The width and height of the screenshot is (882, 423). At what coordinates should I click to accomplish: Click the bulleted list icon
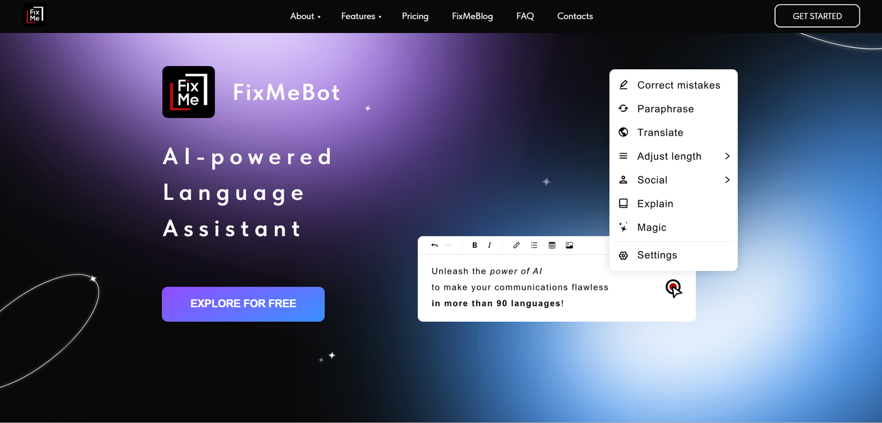534,245
